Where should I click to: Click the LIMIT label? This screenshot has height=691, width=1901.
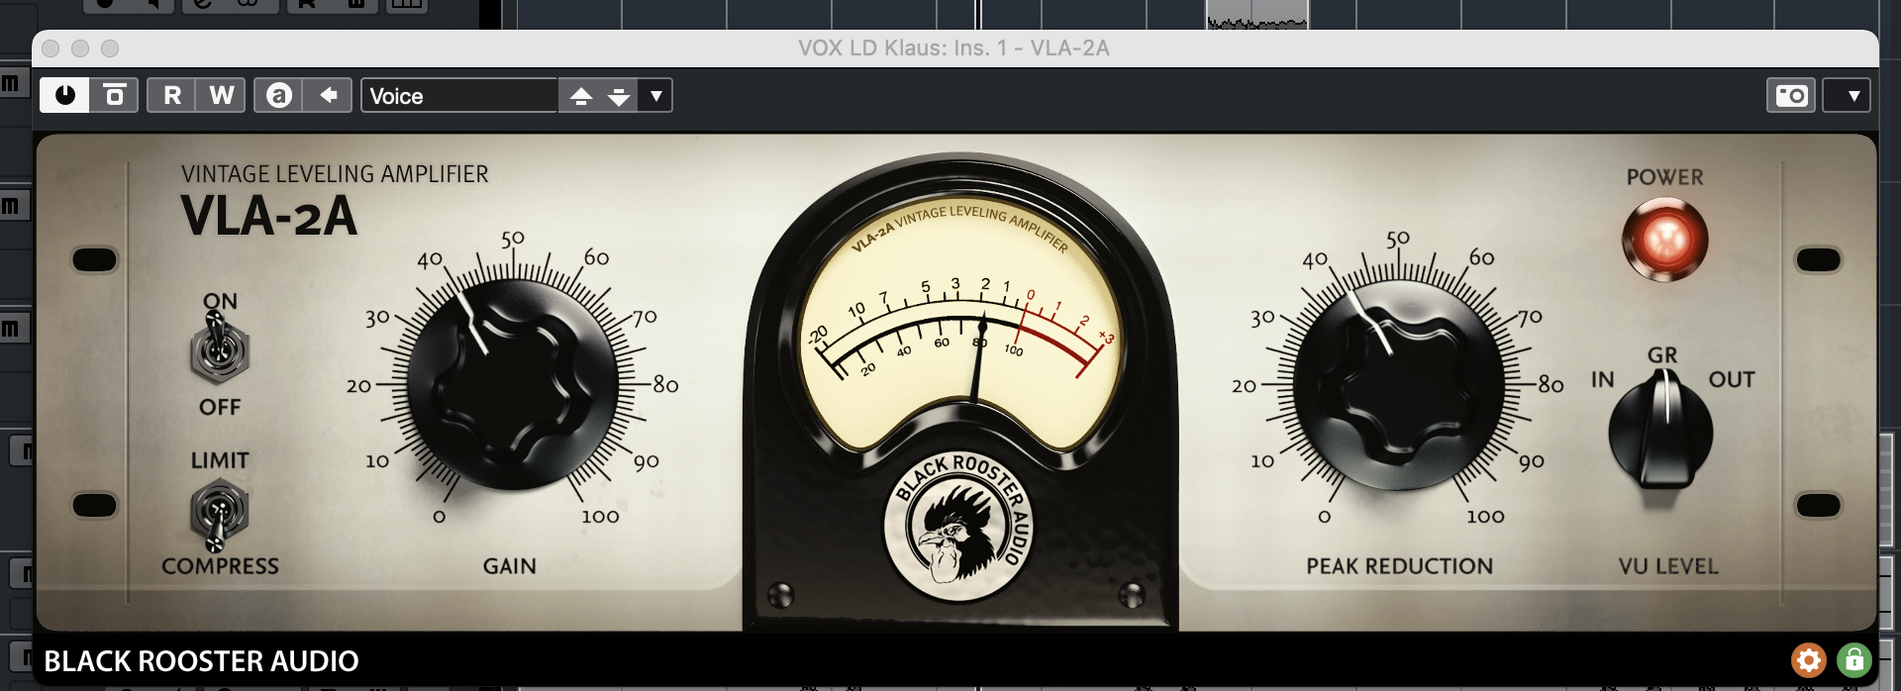(x=220, y=460)
